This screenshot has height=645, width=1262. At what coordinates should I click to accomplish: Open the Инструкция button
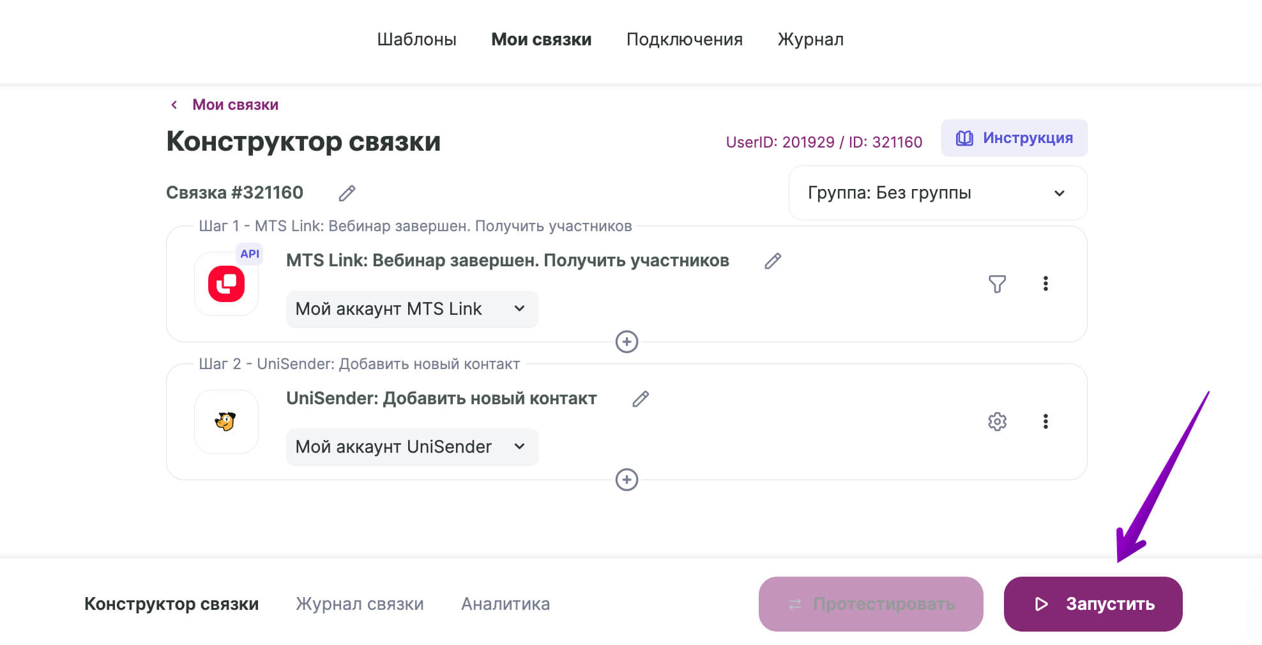pos(1014,138)
